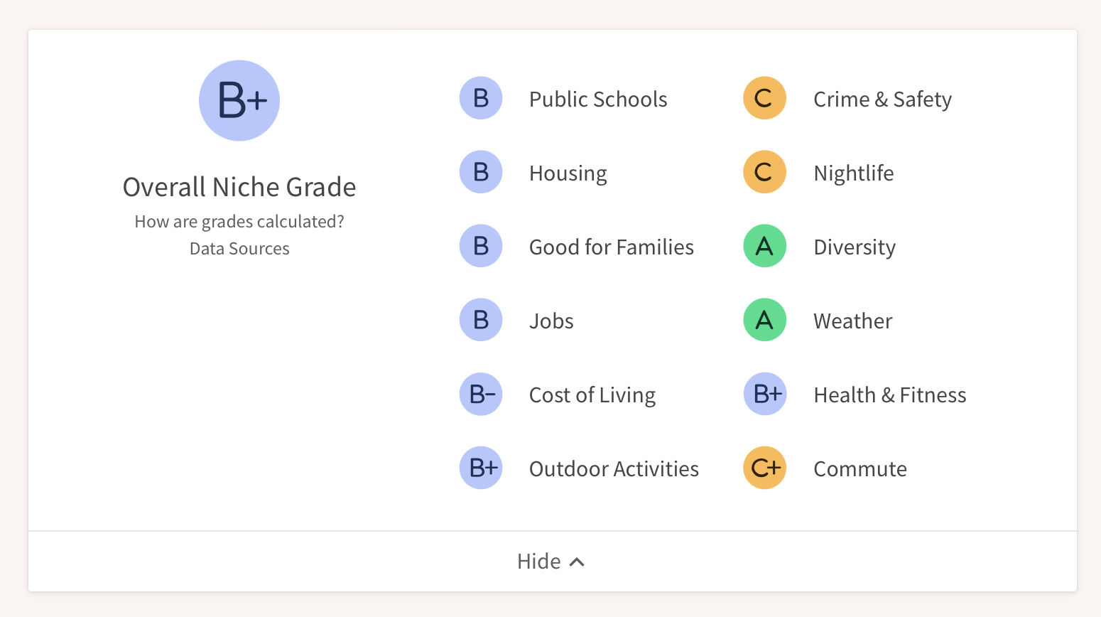
Task: Click the Nightlife category label
Action: pyautogui.click(x=853, y=172)
